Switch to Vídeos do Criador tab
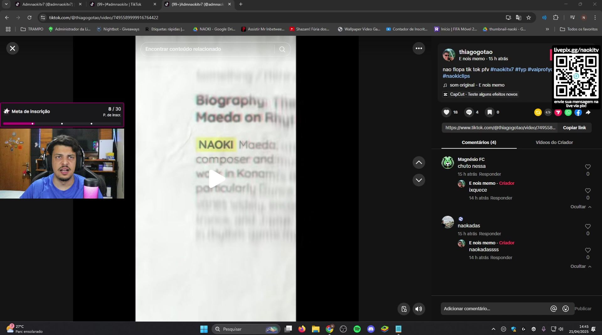Viewport: 602px width, 335px height. 554,142
